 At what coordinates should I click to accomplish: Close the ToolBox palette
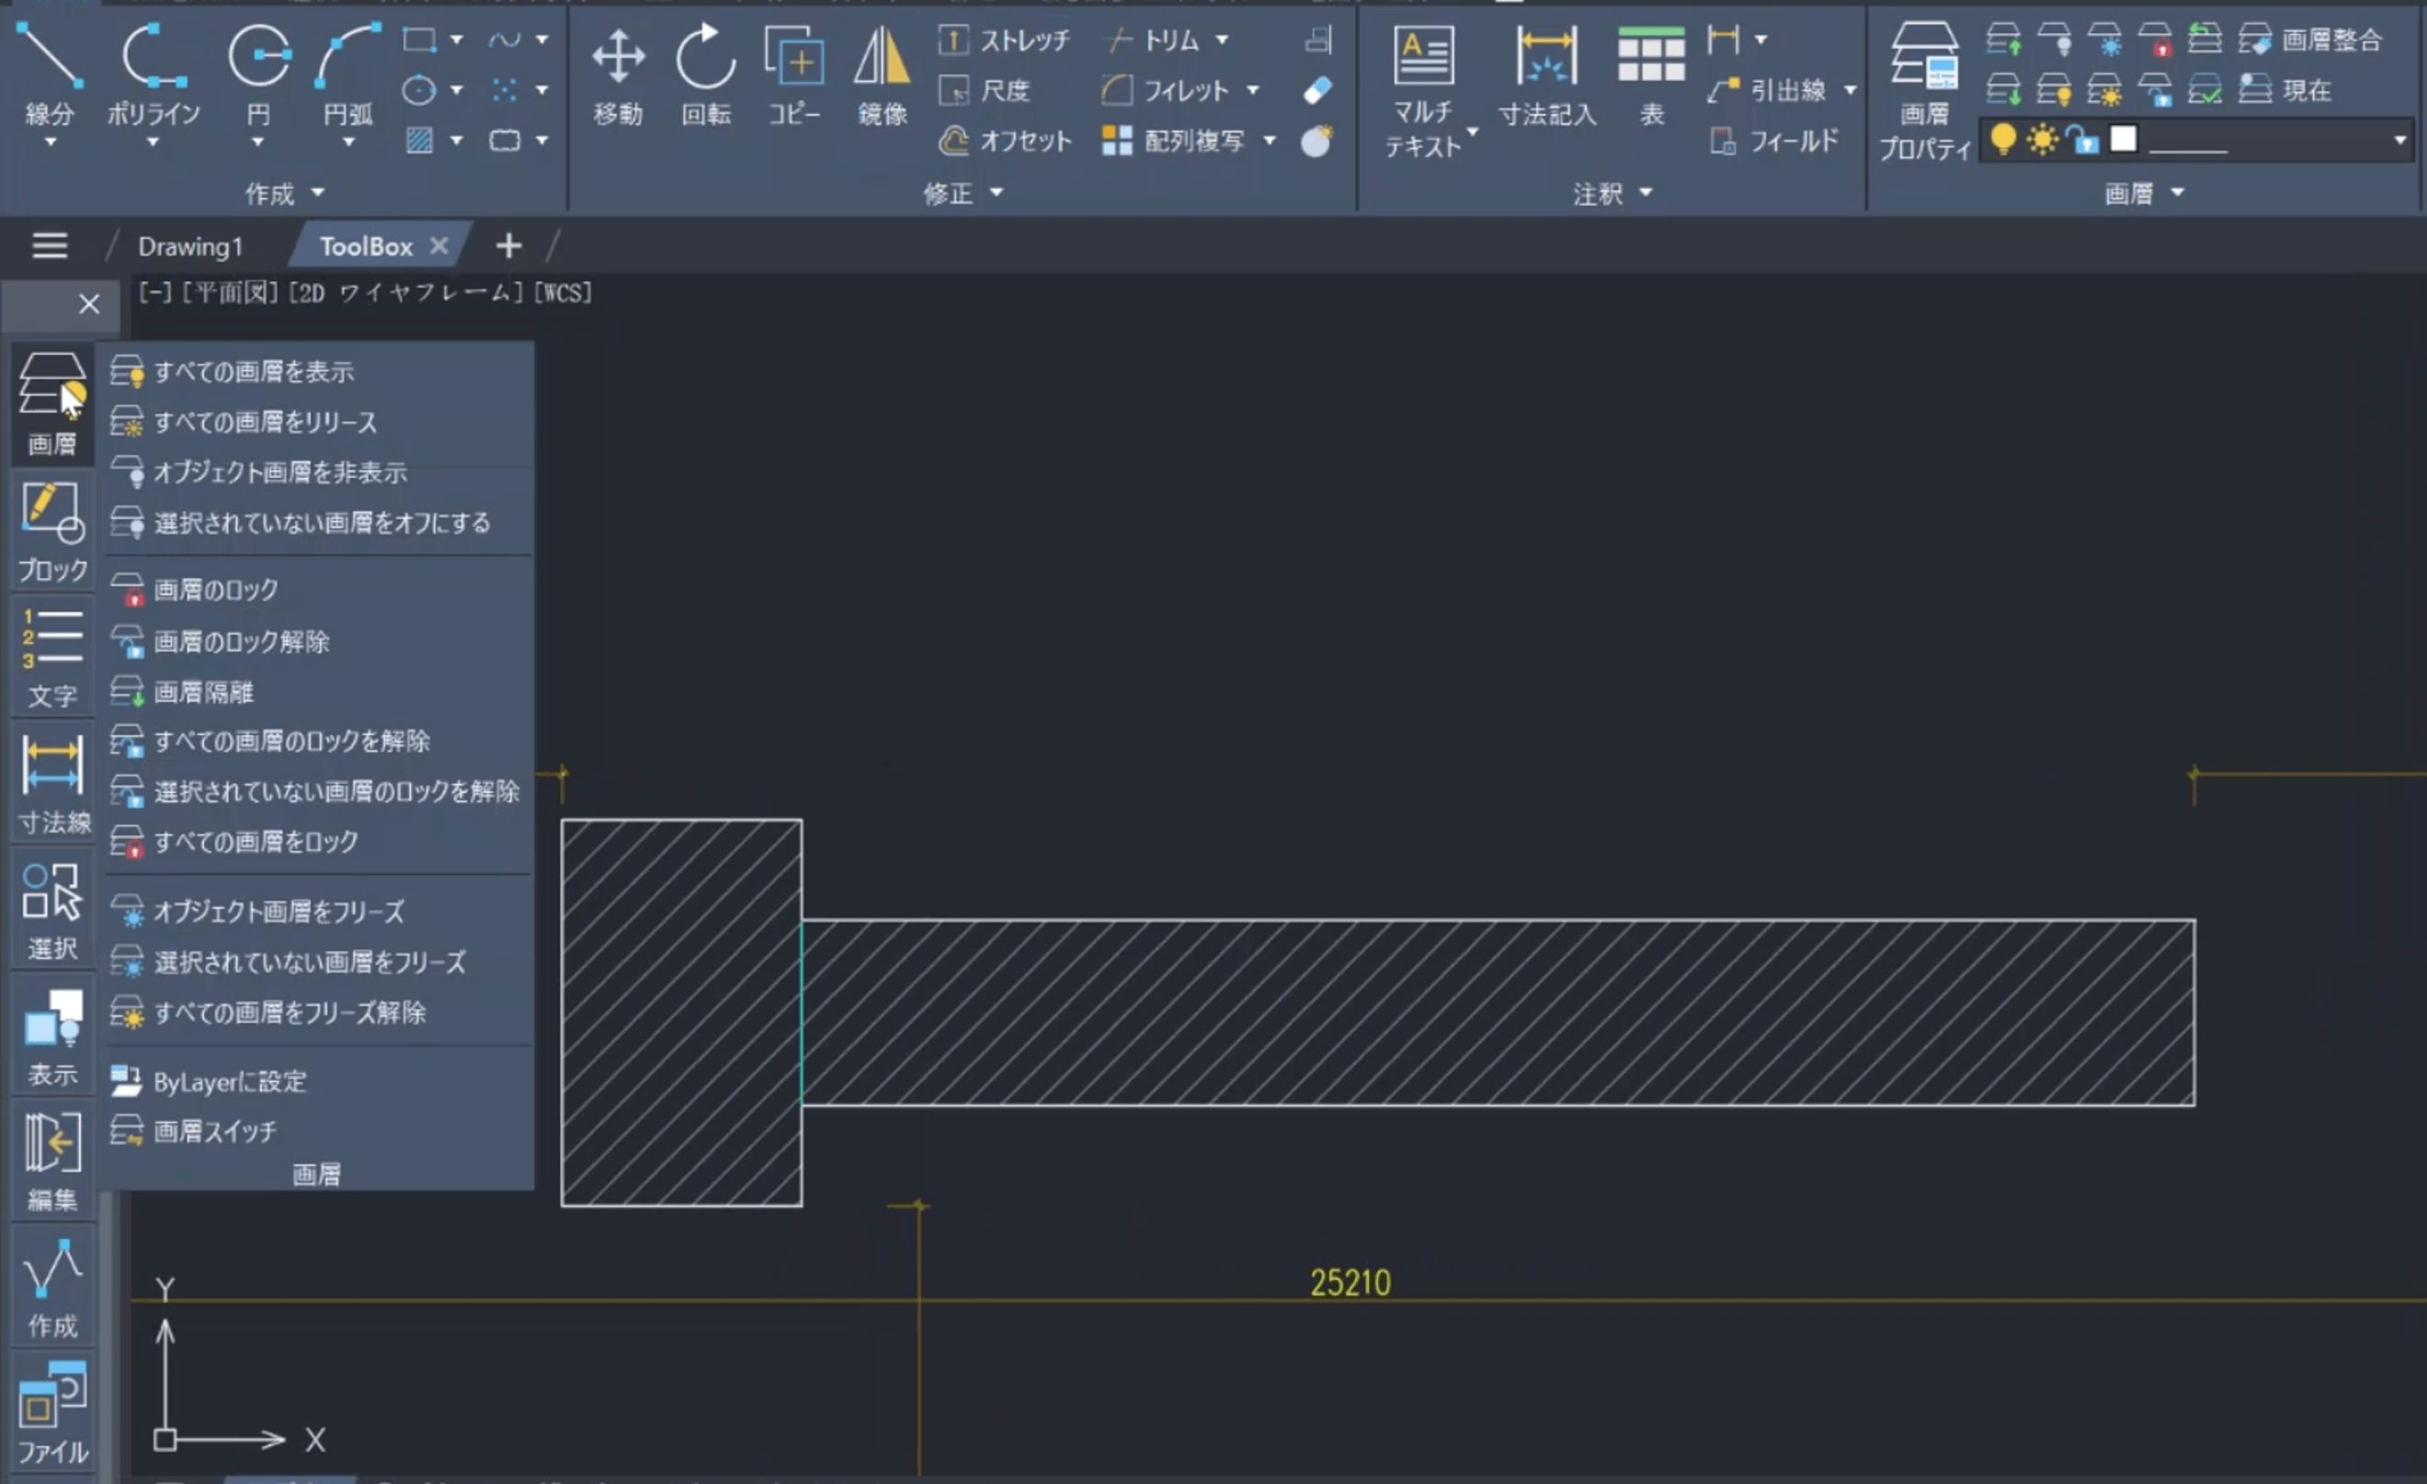88,304
